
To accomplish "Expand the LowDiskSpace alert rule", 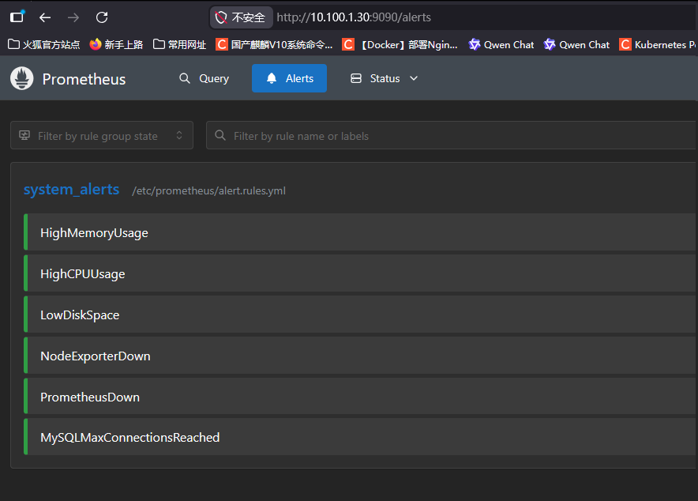I will [x=360, y=315].
